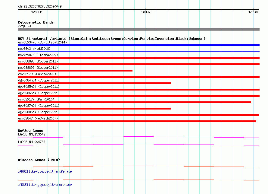The height and width of the screenshot is (194, 268).
Task: Open variant dgv8087n54 (Cooper2011) label
Action: [39, 106]
